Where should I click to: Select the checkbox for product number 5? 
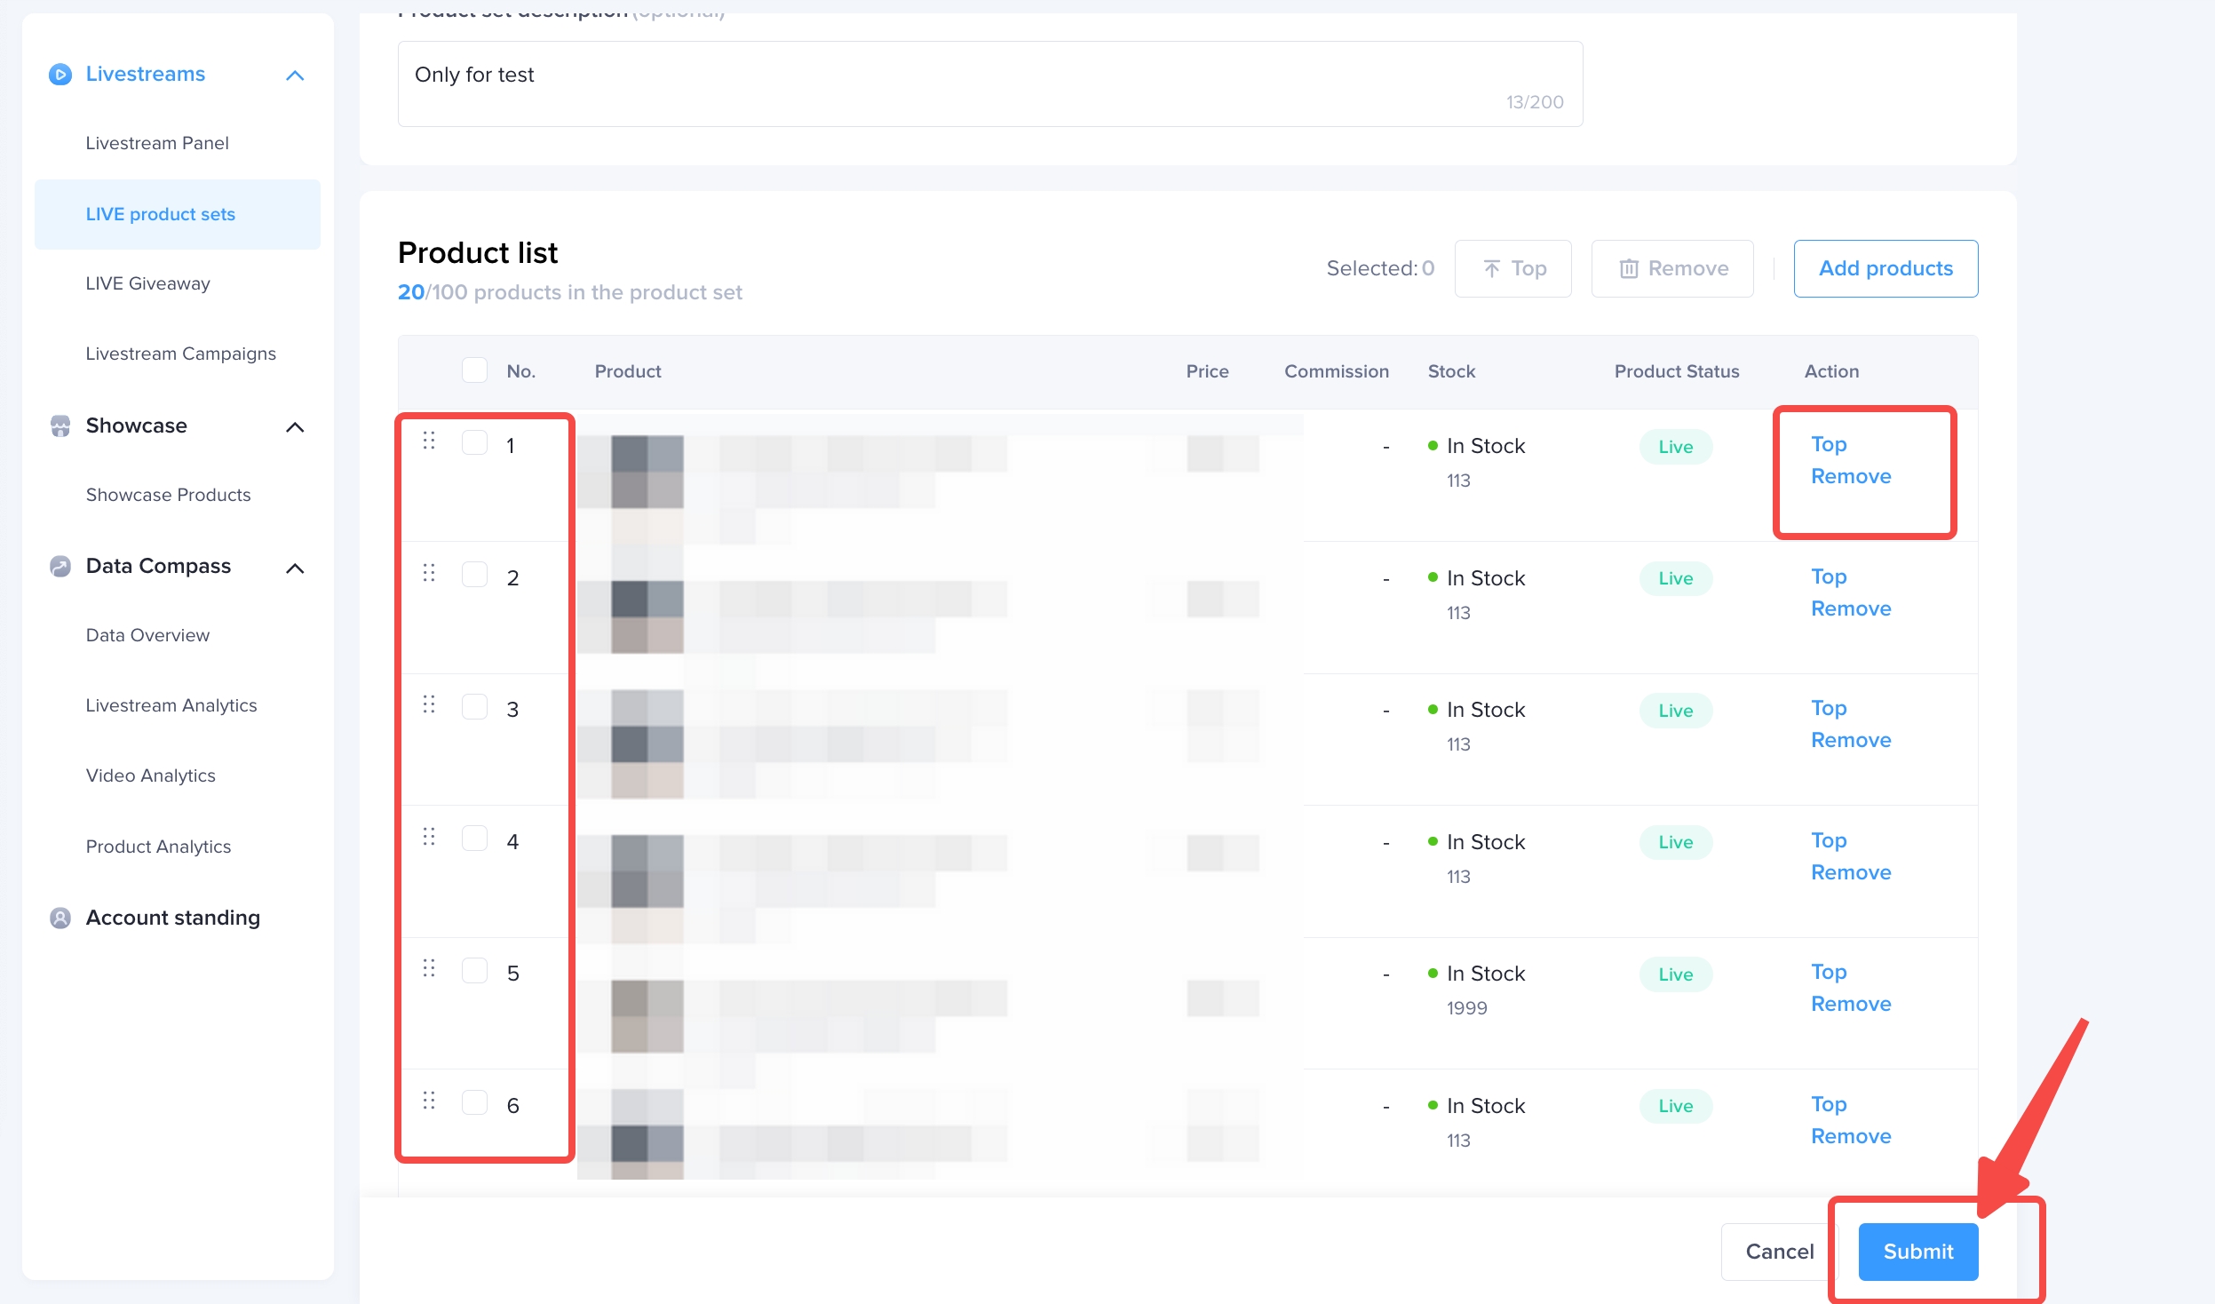475,971
